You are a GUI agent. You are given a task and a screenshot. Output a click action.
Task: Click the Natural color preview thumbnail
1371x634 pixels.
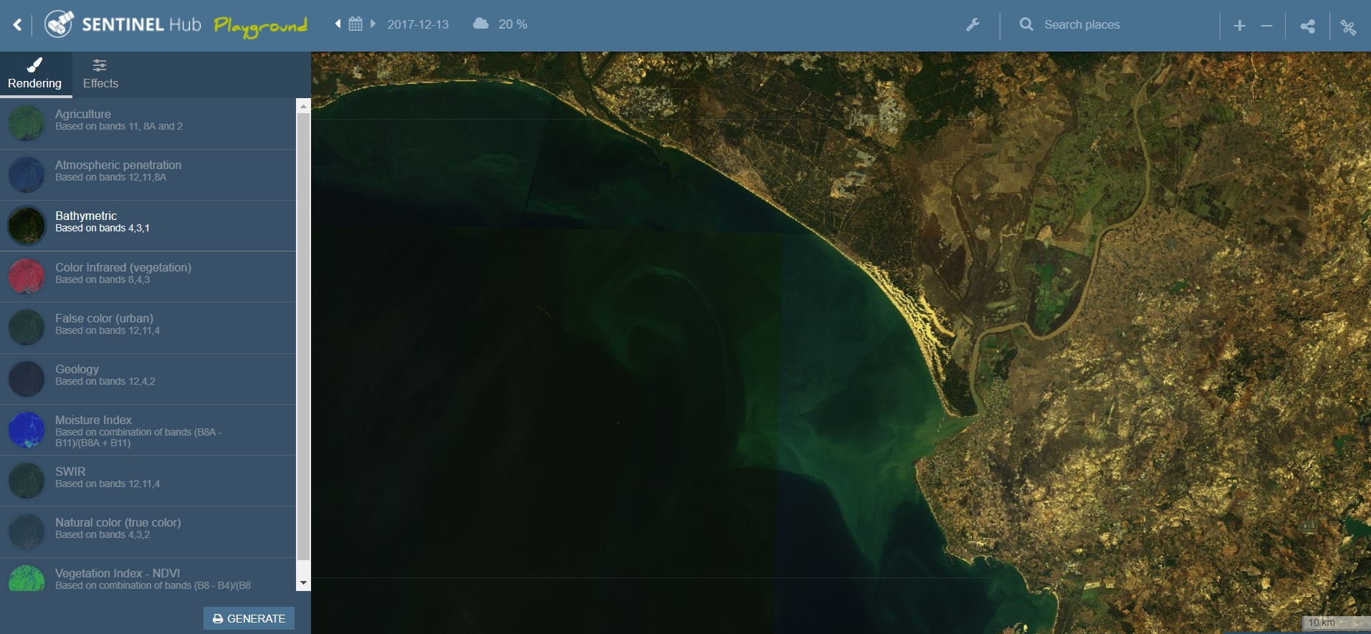[x=27, y=531]
